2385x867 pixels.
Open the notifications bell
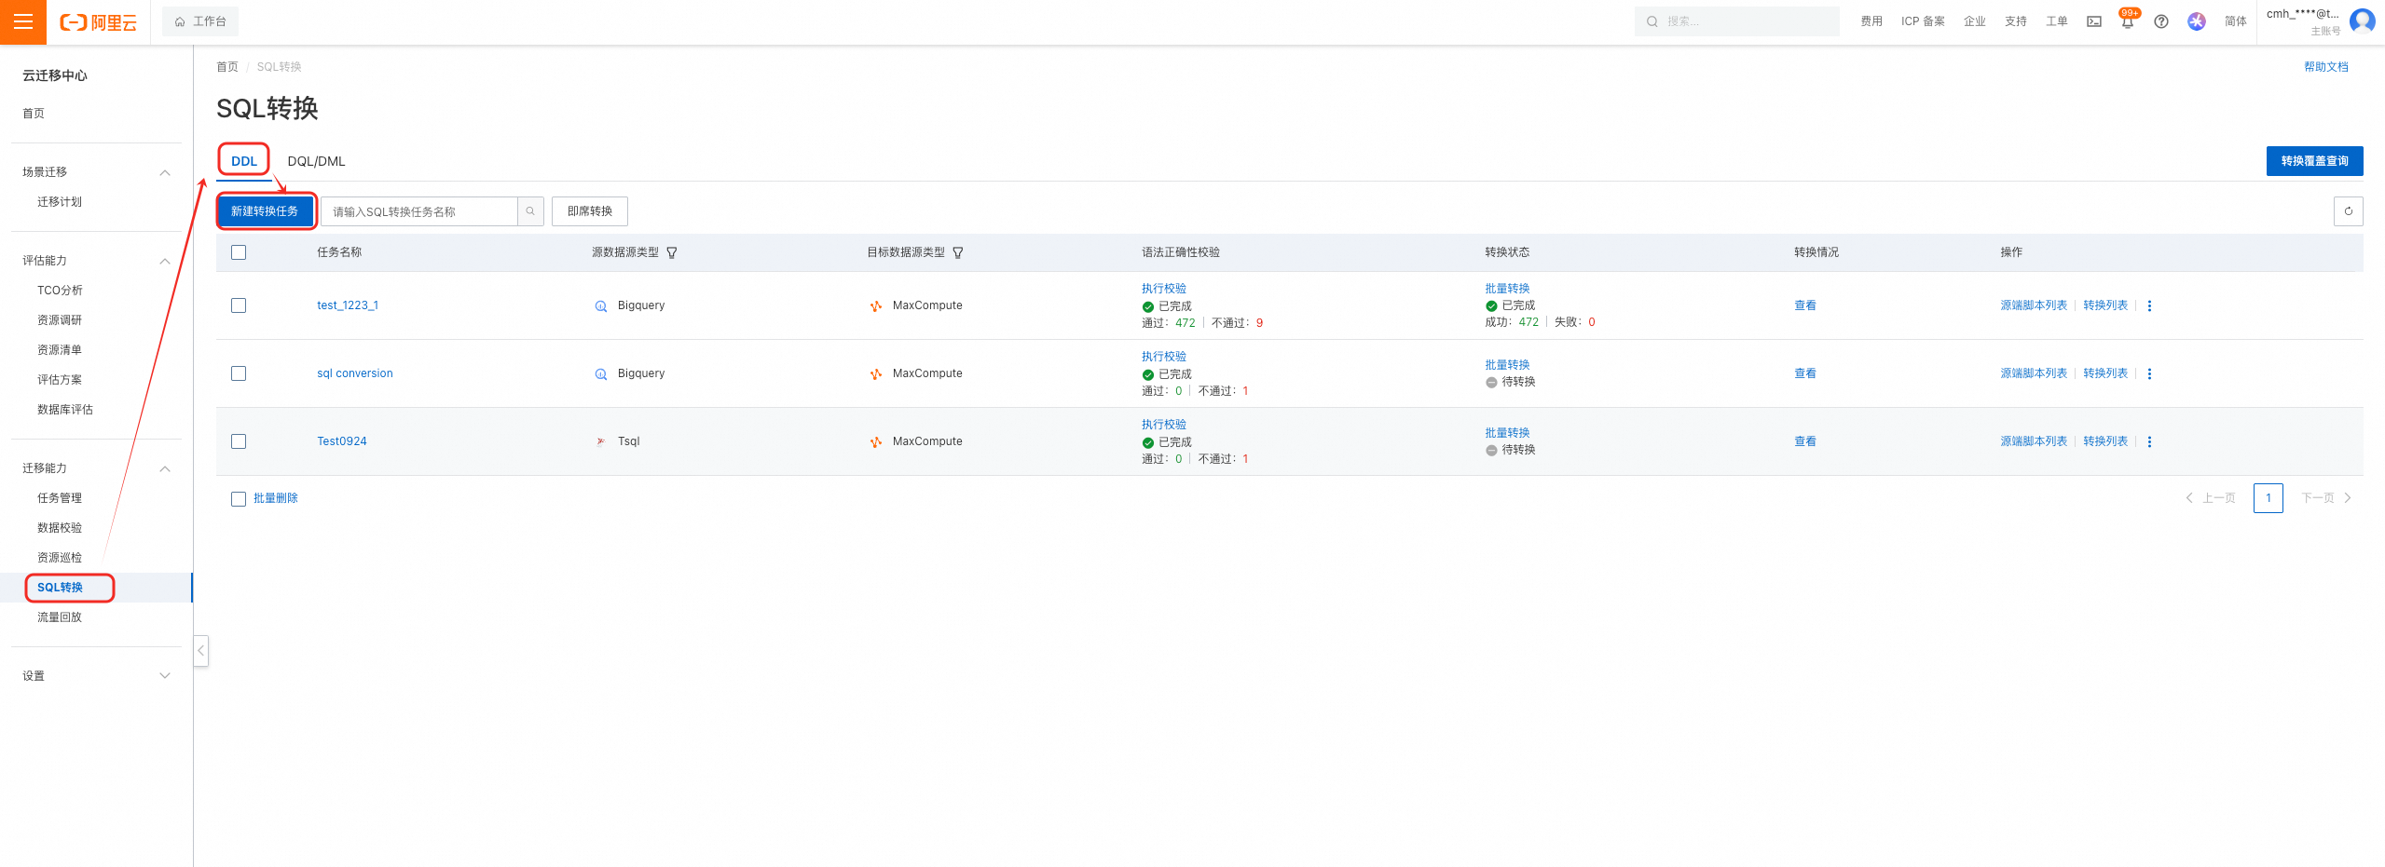[x=2128, y=21]
